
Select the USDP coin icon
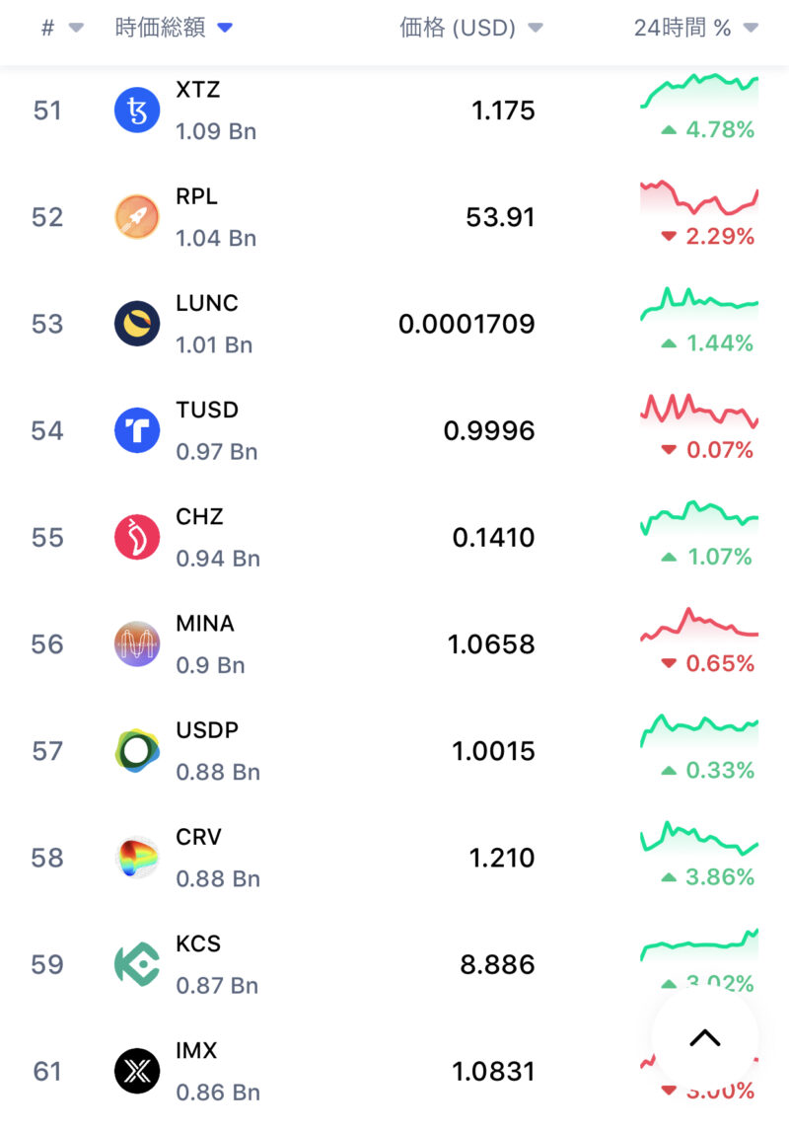pyautogui.click(x=137, y=751)
